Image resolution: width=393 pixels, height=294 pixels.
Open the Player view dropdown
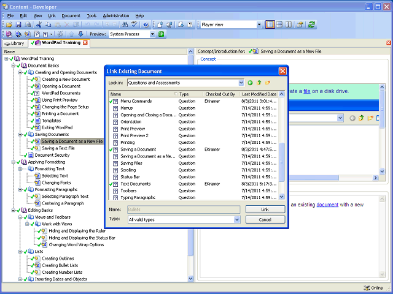click(x=259, y=24)
